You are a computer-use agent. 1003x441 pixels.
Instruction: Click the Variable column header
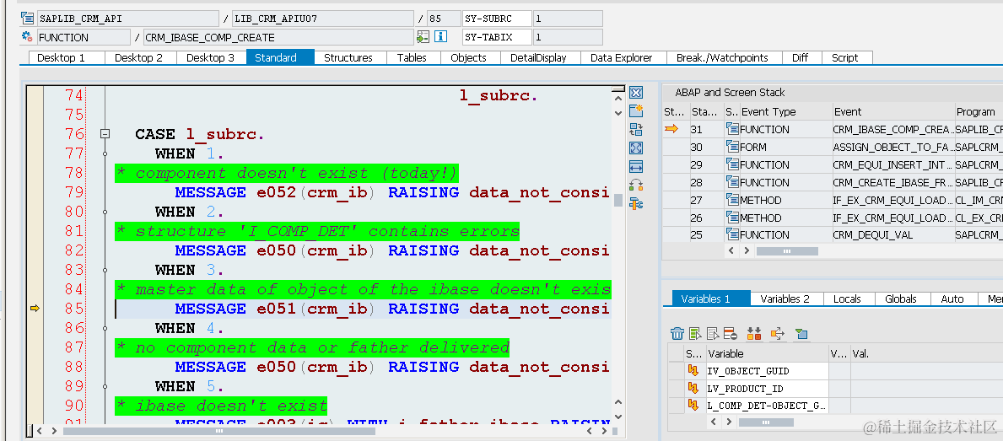(766, 353)
